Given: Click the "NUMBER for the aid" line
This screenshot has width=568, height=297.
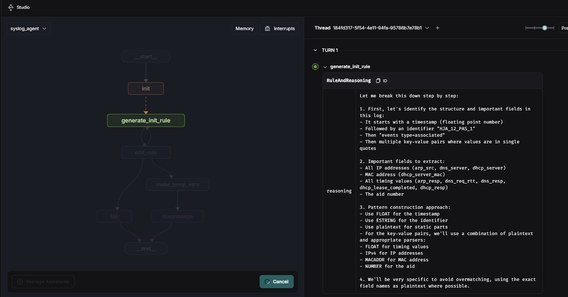Looking at the screenshot, I should 387,266.
